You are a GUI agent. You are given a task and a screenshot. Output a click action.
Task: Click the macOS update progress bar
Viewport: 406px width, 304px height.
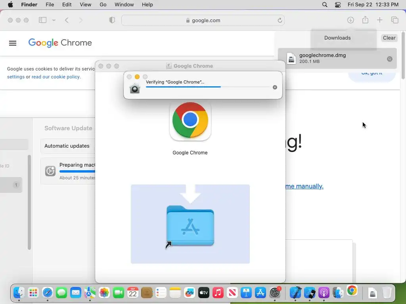77,171
